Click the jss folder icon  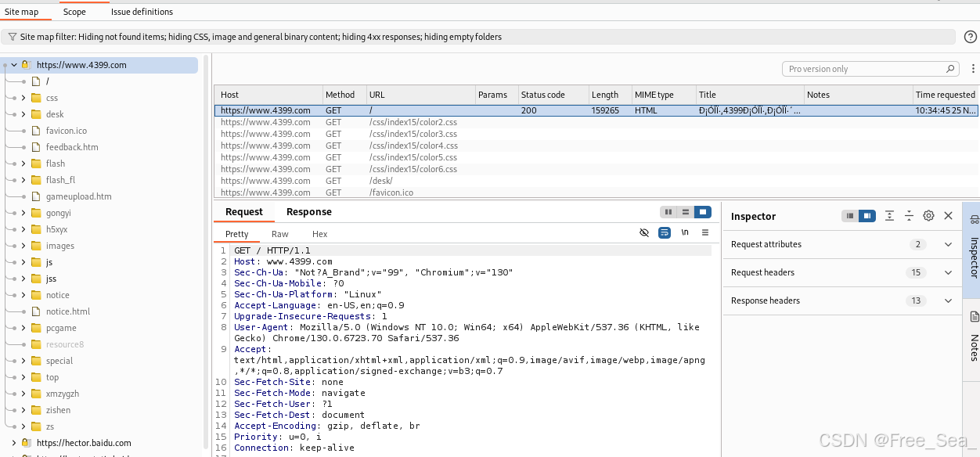[x=35, y=279]
